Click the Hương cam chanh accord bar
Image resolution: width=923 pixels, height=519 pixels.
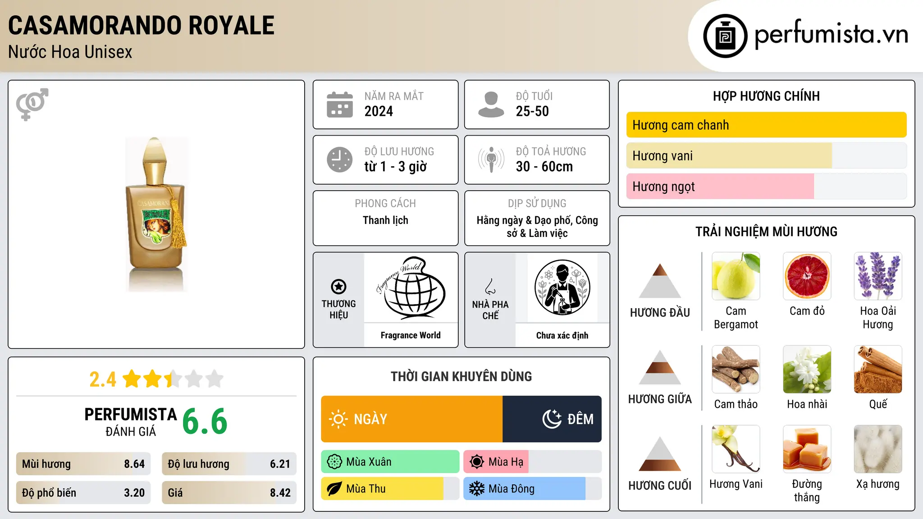(767, 125)
